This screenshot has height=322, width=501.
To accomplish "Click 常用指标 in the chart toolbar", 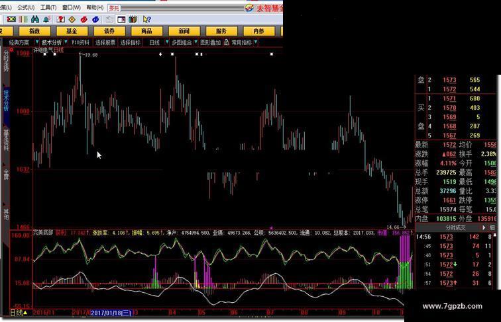I will click(x=241, y=42).
